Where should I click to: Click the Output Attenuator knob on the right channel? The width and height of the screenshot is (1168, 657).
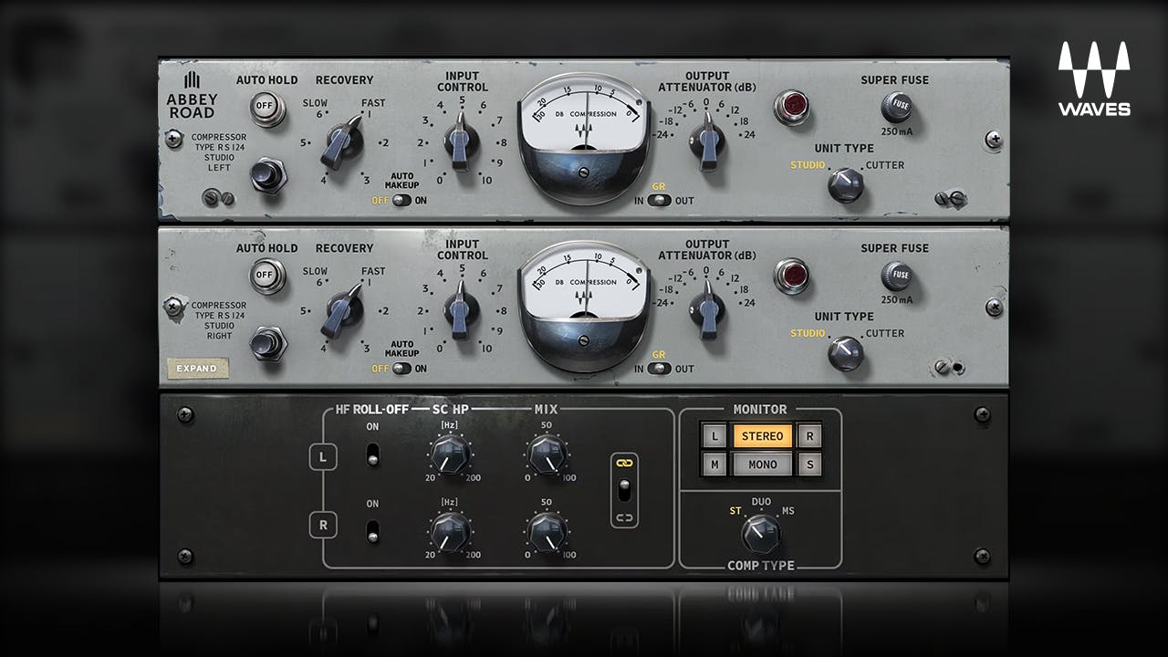[707, 308]
